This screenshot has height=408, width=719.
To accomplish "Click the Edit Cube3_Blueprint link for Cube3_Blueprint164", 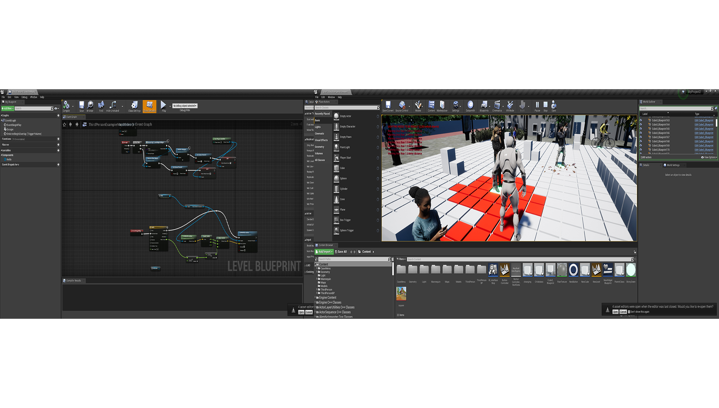I will click(703, 125).
